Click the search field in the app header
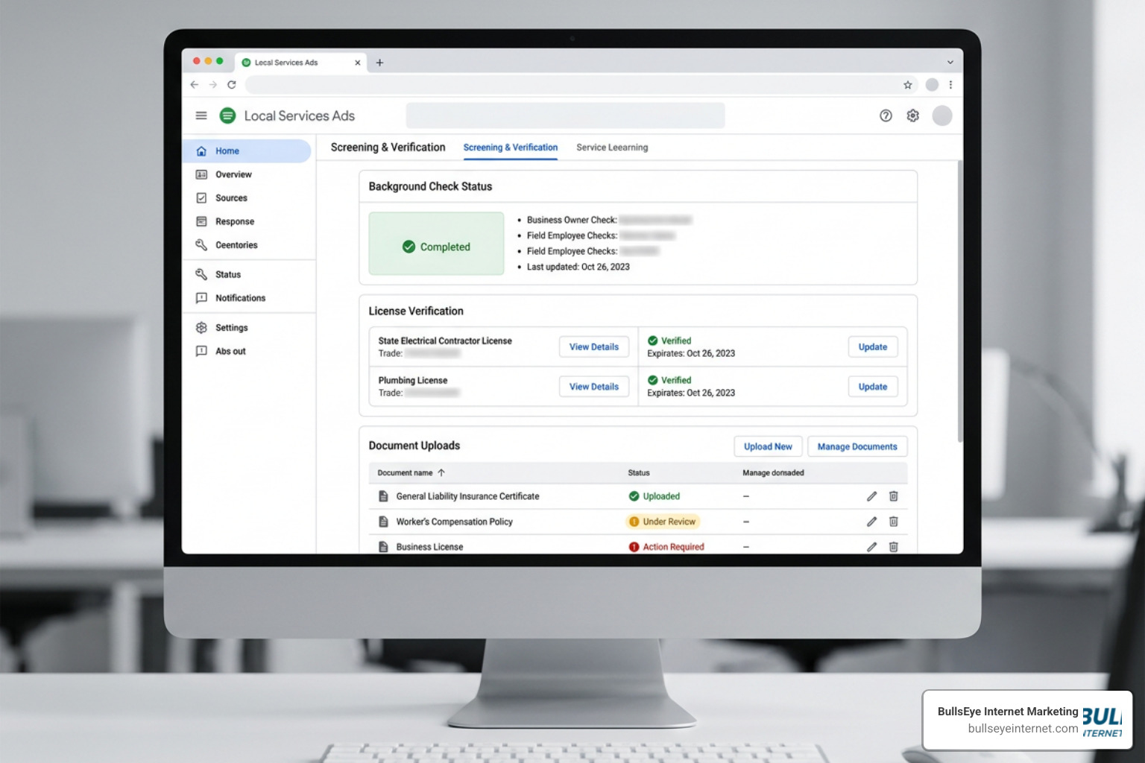The height and width of the screenshot is (763, 1145). tap(565, 115)
